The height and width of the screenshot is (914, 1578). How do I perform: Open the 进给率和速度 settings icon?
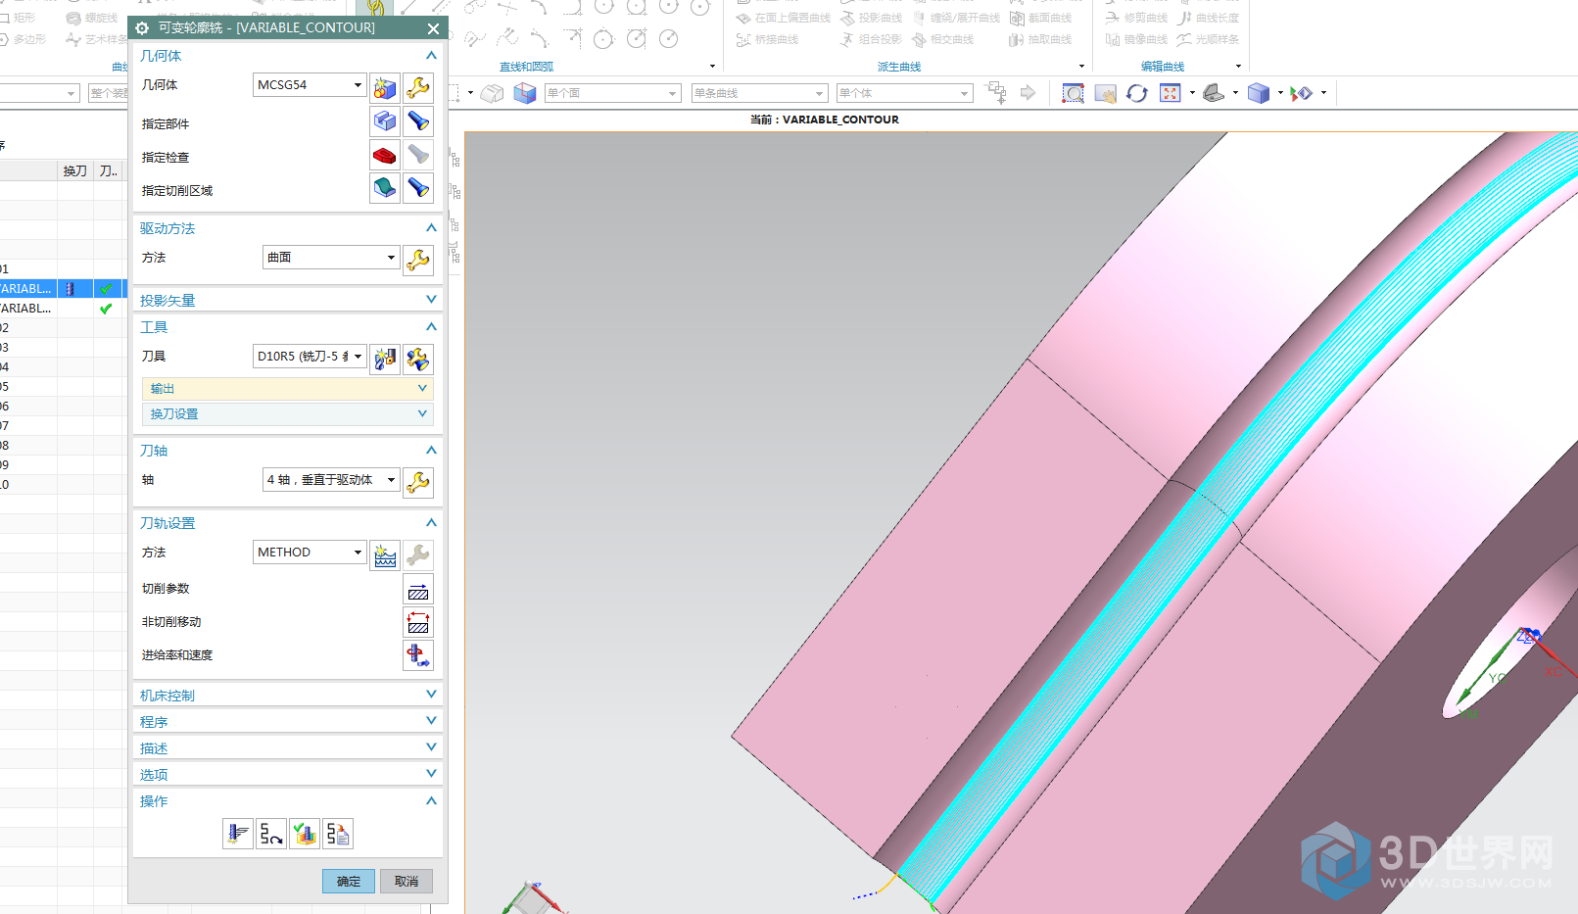click(418, 655)
